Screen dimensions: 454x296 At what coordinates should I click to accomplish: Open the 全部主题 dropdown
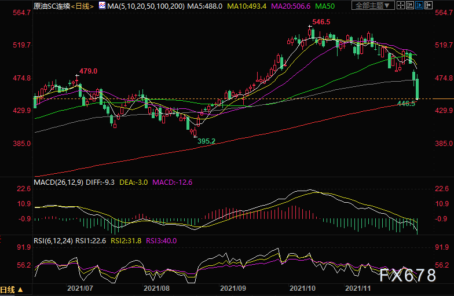coord(373,5)
